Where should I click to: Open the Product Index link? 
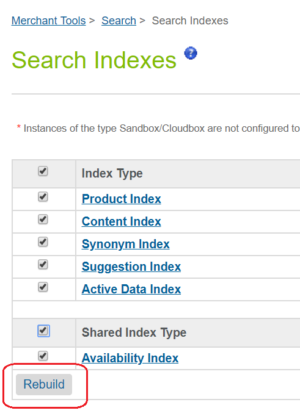122,199
